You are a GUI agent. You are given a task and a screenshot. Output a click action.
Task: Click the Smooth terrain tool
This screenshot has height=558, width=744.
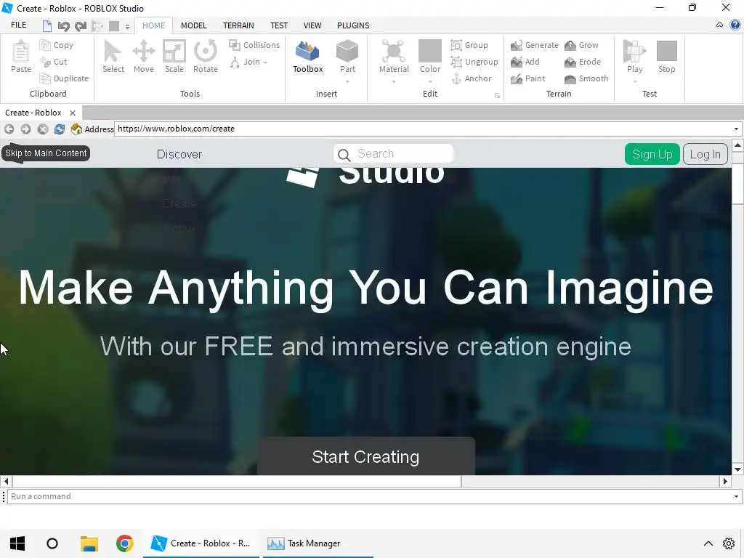[586, 78]
